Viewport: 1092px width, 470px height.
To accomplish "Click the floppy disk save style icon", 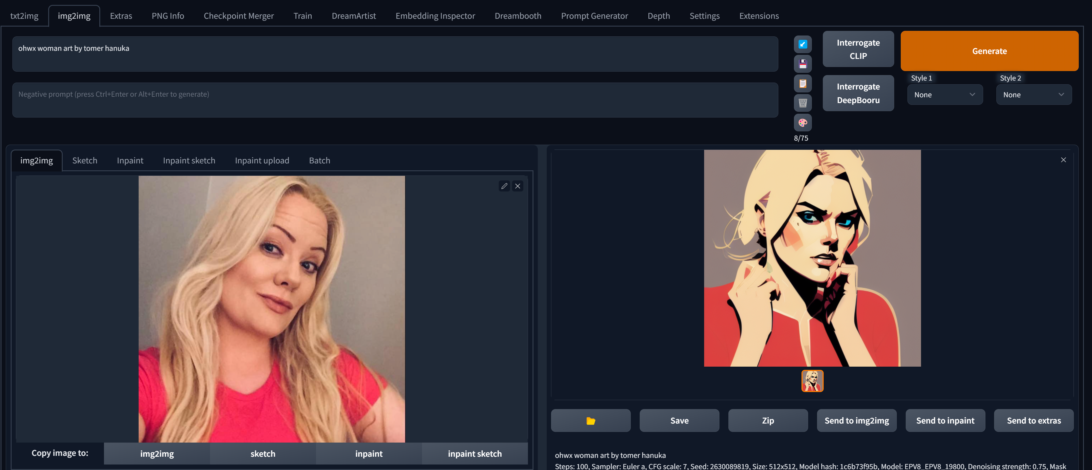I will [803, 64].
